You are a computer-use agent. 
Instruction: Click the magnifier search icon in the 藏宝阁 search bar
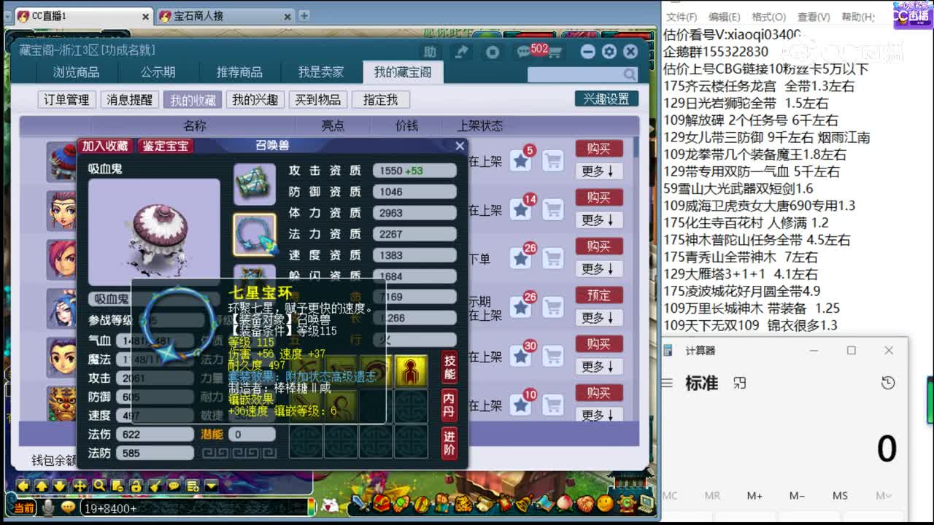coord(629,75)
